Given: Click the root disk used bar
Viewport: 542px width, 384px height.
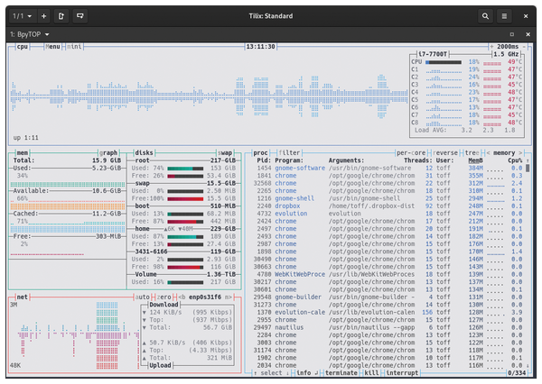Looking at the screenshot, I should pyautogui.click(x=185, y=169).
